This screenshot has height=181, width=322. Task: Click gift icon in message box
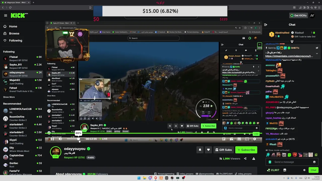[x=270, y=162]
